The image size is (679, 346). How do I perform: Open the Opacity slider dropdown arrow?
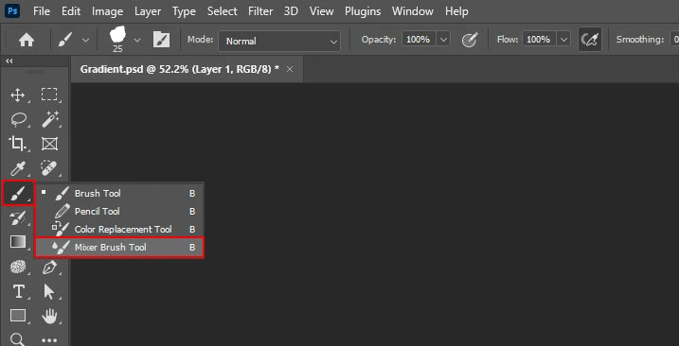443,40
